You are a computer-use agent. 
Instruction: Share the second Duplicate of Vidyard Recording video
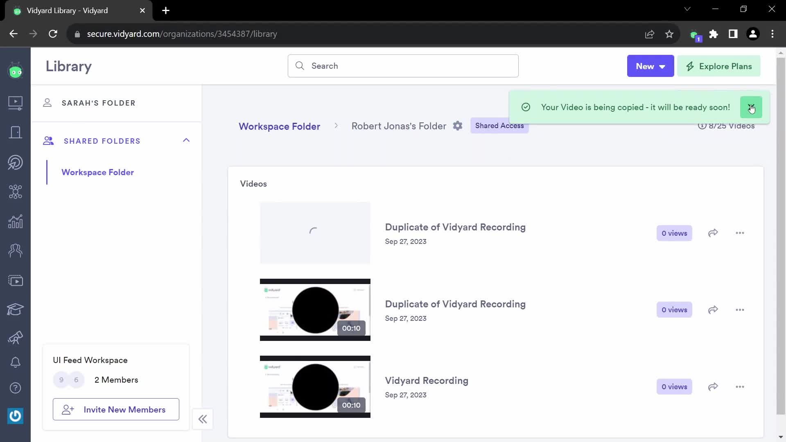click(x=713, y=310)
